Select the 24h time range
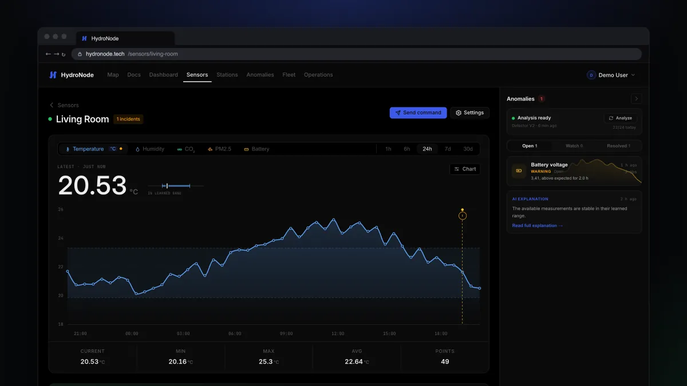Image resolution: width=687 pixels, height=386 pixels. [427, 149]
